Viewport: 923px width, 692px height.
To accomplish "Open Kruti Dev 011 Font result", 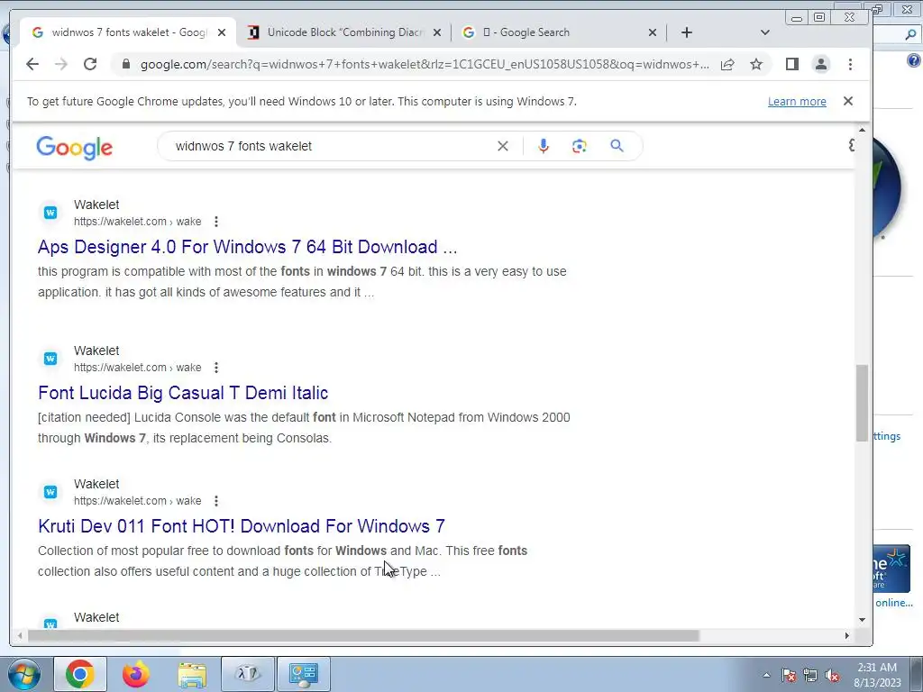I will click(242, 525).
